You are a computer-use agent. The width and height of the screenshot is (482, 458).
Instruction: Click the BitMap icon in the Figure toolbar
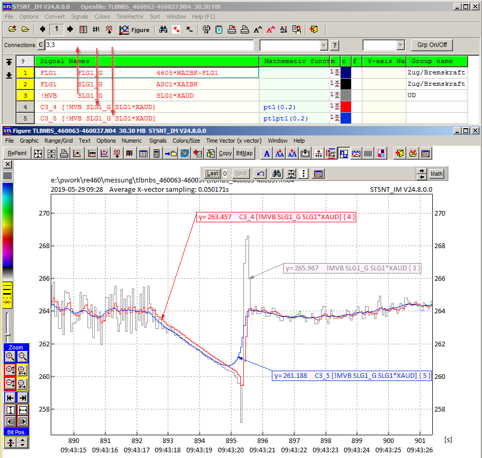(x=244, y=153)
